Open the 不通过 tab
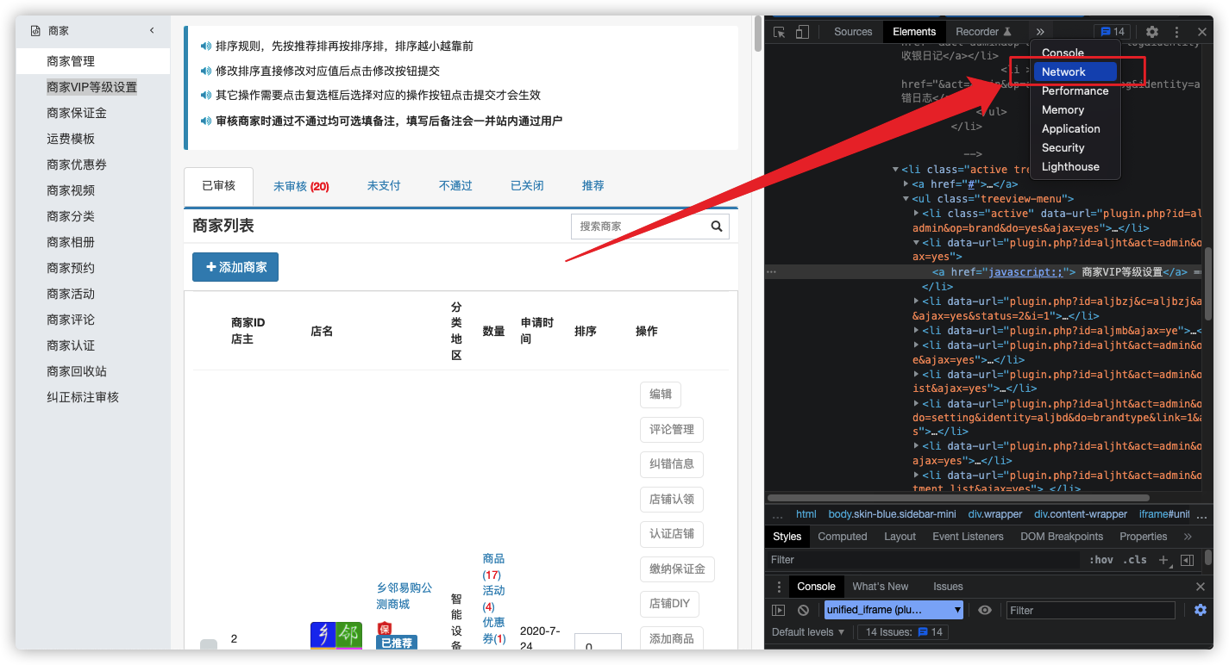Image resolution: width=1229 pixels, height=665 pixels. 455,185
